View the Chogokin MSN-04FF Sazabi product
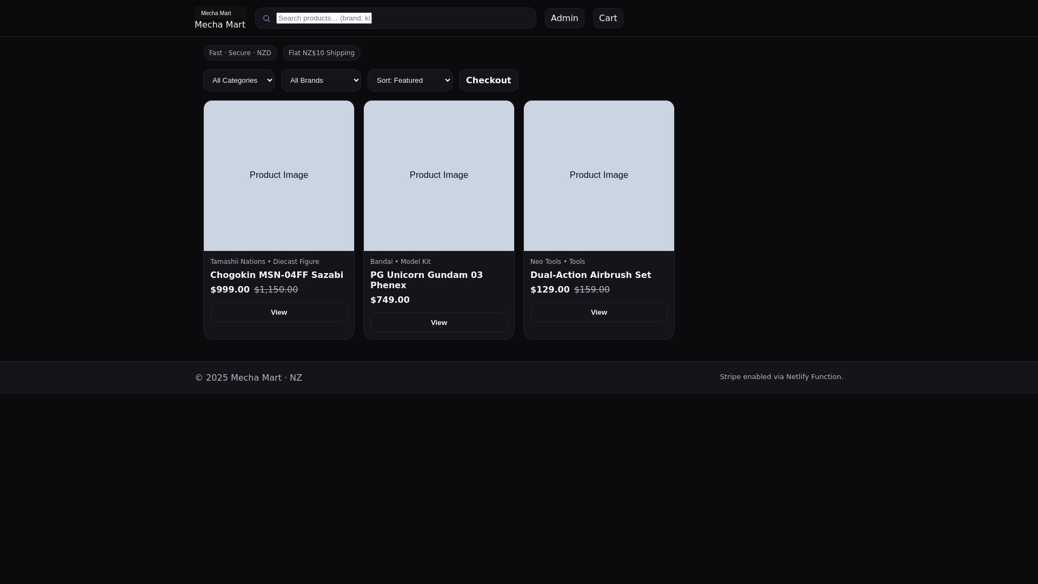Image resolution: width=1038 pixels, height=584 pixels. 279,313
